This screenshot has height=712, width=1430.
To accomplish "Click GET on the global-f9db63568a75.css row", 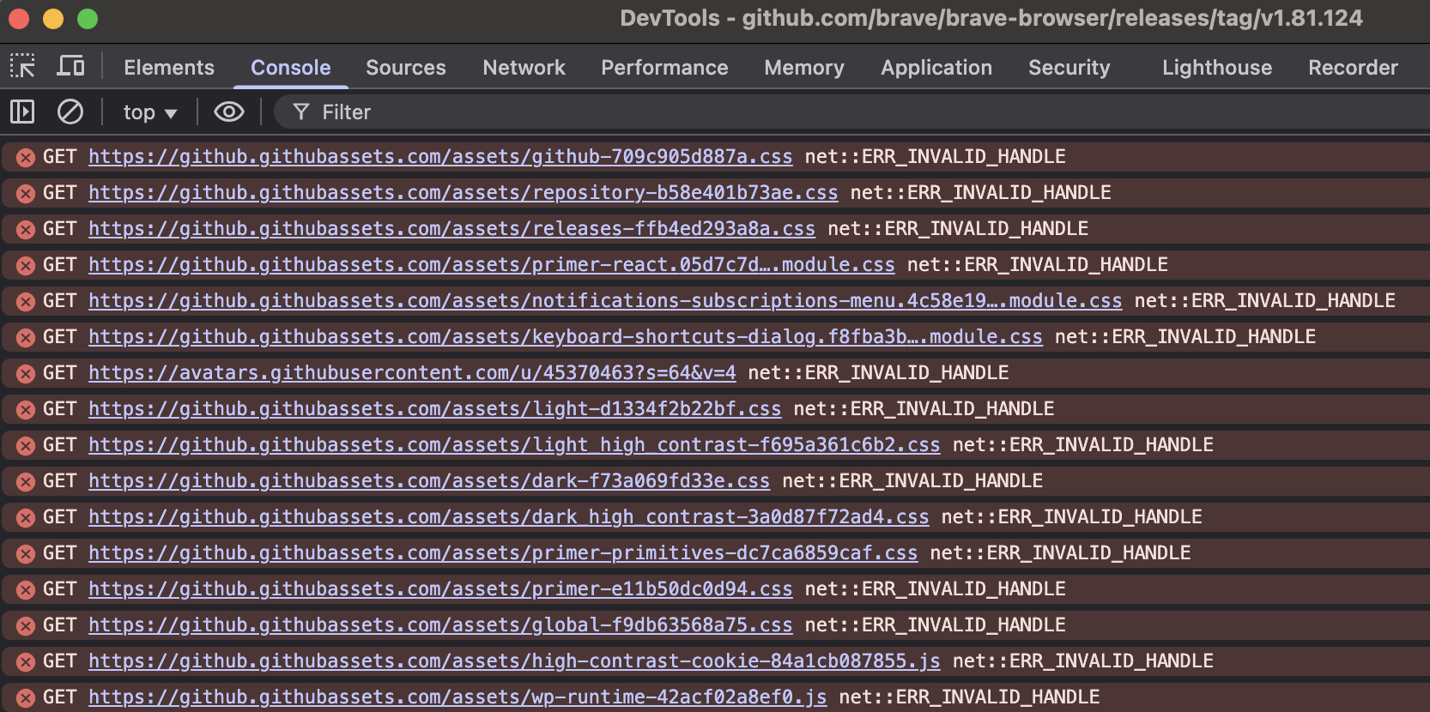I will 59,625.
